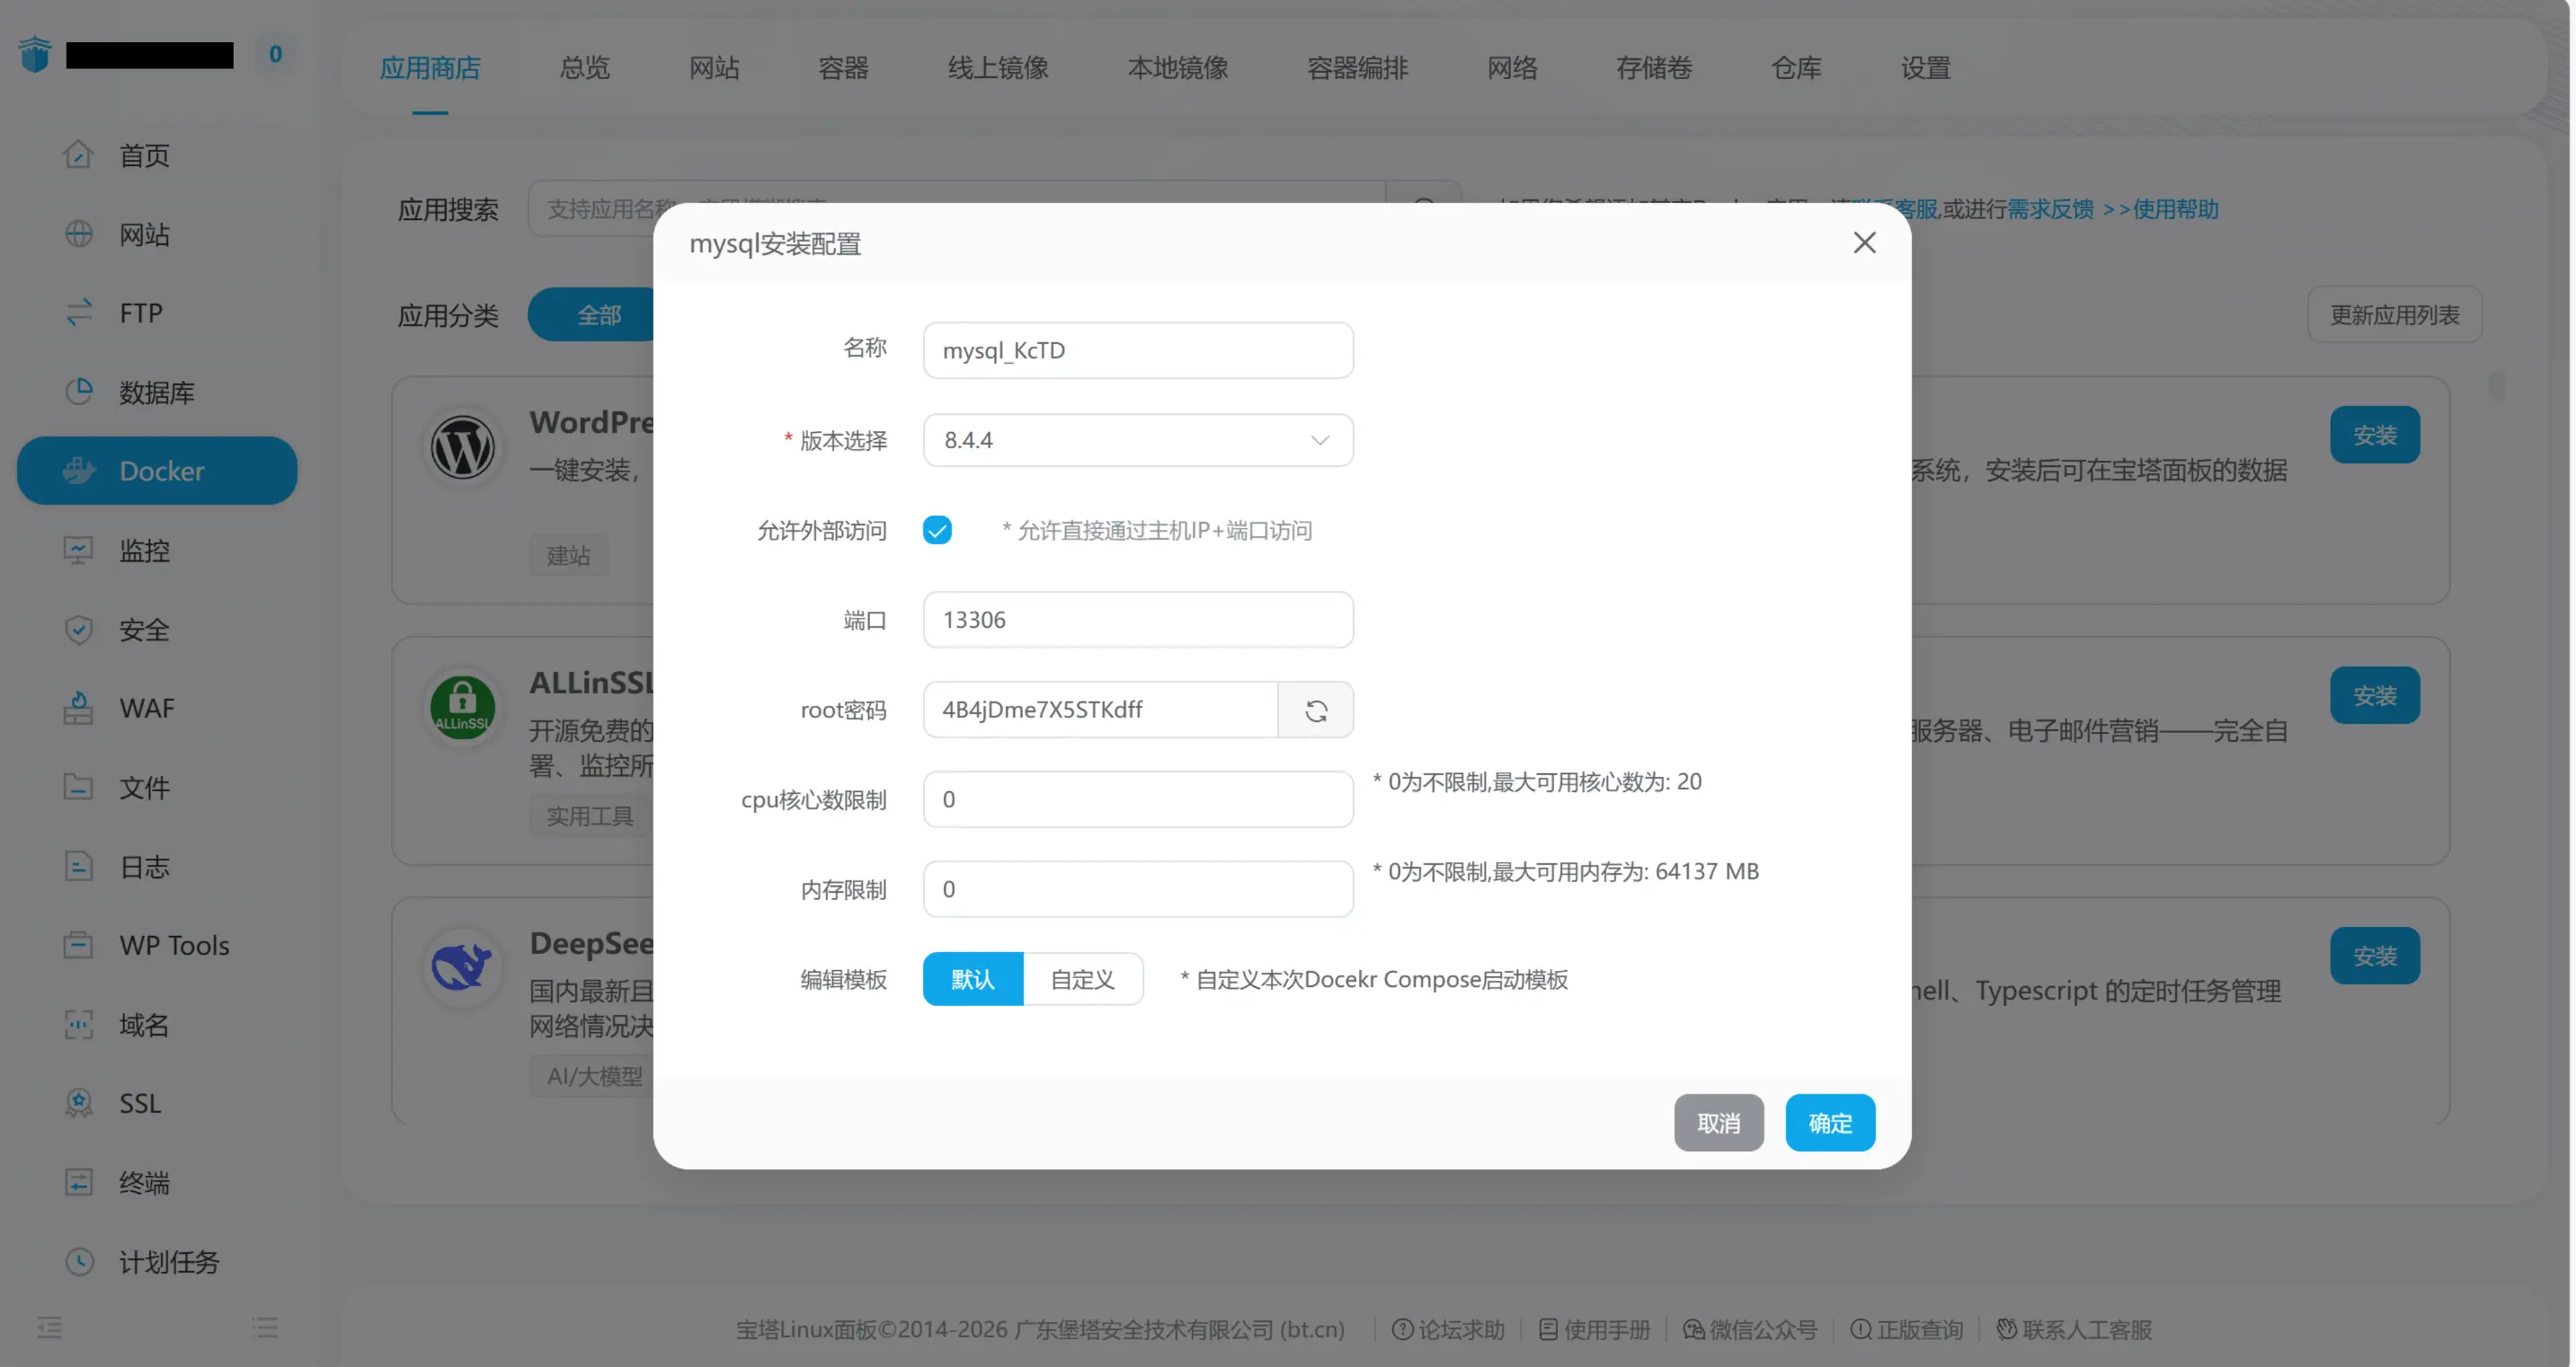Open the 本地镜像 tab

(x=1178, y=68)
